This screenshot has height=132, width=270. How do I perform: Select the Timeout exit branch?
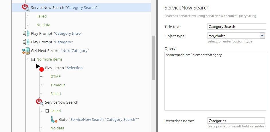[x=58, y=85]
